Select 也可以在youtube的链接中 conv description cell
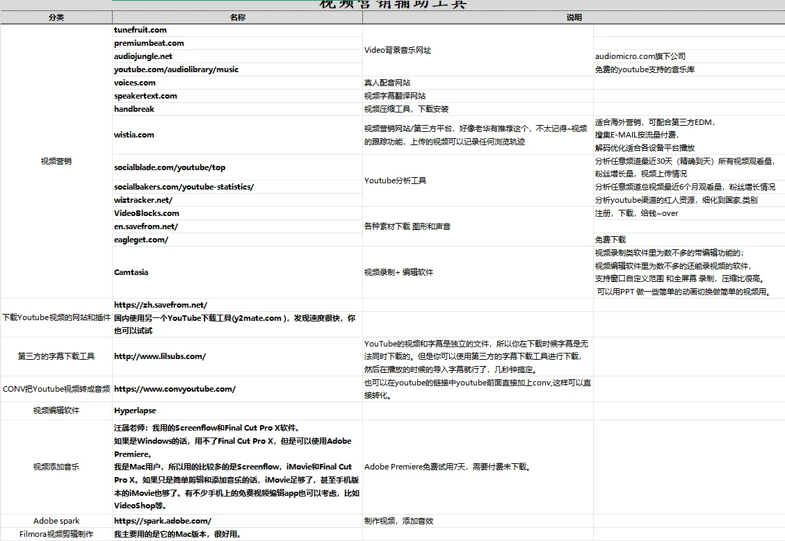 coord(478,389)
